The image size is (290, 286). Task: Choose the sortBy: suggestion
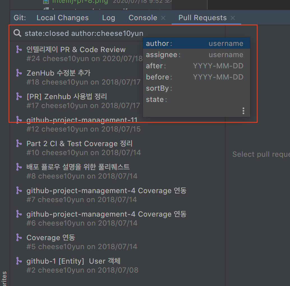click(196, 88)
